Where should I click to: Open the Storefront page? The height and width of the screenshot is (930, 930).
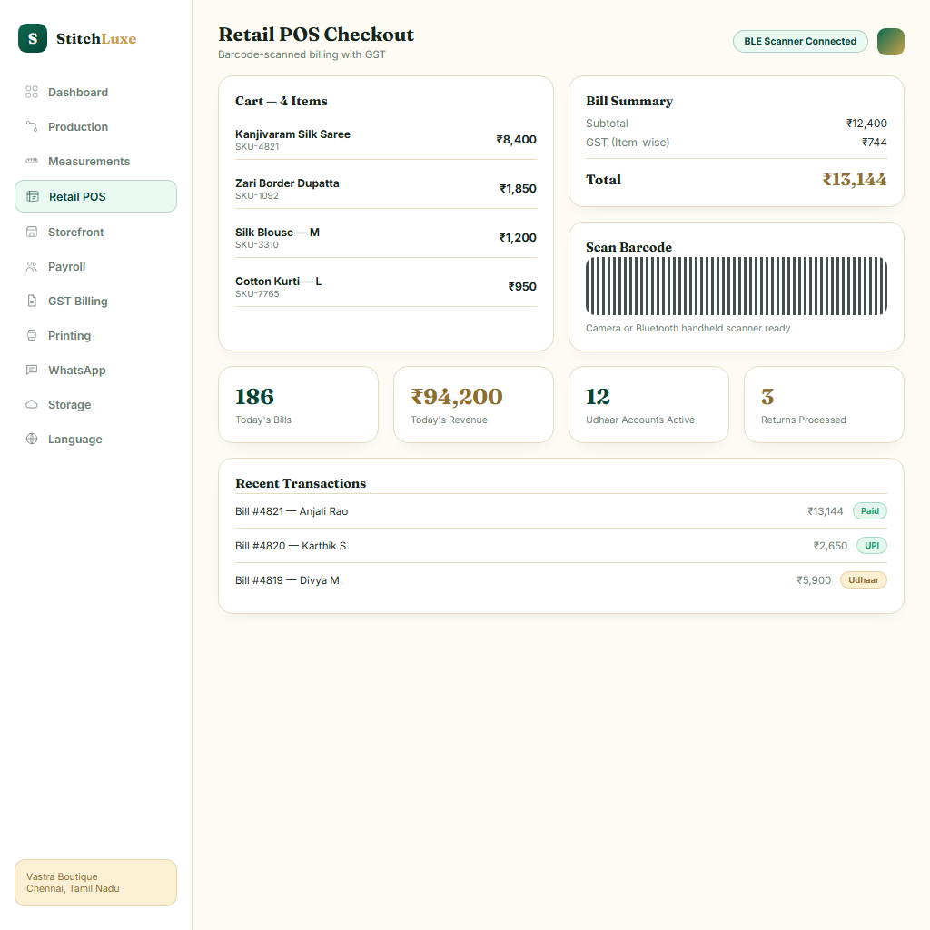point(95,232)
